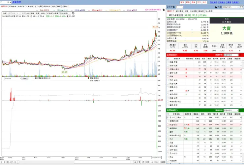Viewport: 244px width, 165px height.
Task: Open 關鍵券商 dropdown in sell table header
Action: coord(231,110)
